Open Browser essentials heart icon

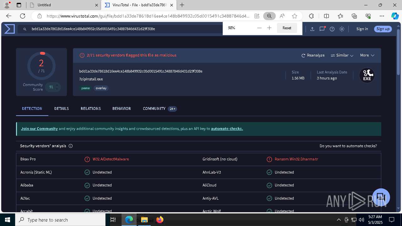coord(368,16)
